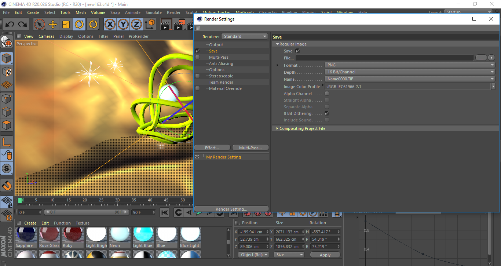Screen dimensions: 501x266
Task: Click the Apply button in coordinates
Action: pyautogui.click(x=325, y=255)
